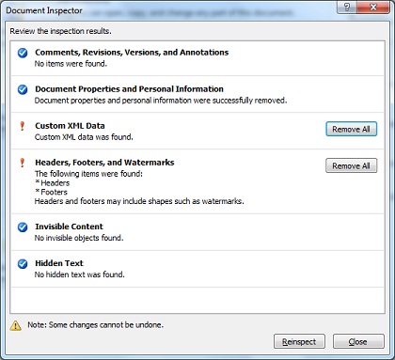Click the blue checkmark icon beside Comments, Revisions
The height and width of the screenshot is (360, 395).
click(23, 53)
